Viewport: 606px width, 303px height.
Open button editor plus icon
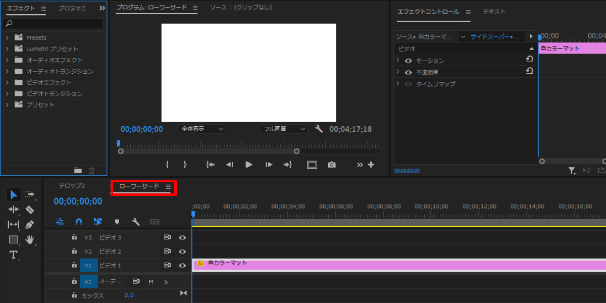pyautogui.click(x=371, y=165)
